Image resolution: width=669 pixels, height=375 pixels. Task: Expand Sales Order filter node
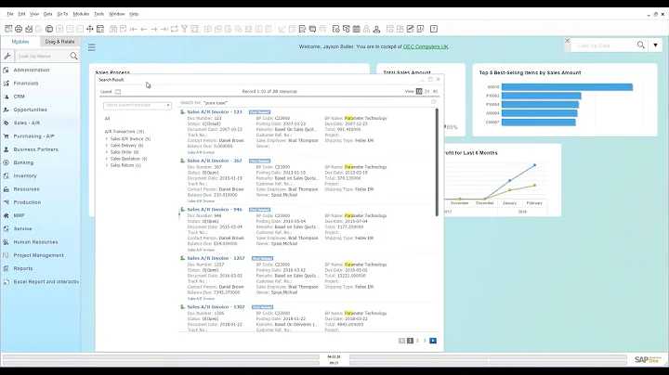(x=107, y=152)
